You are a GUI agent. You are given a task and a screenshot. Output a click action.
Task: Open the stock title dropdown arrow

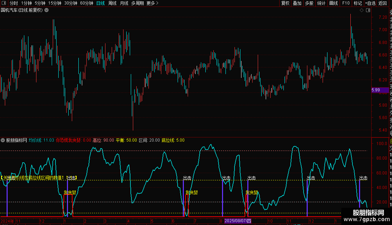click(46, 10)
